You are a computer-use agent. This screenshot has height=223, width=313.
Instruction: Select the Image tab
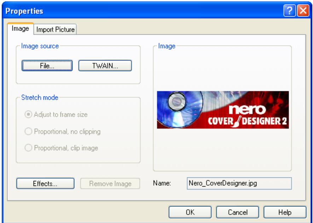21,29
